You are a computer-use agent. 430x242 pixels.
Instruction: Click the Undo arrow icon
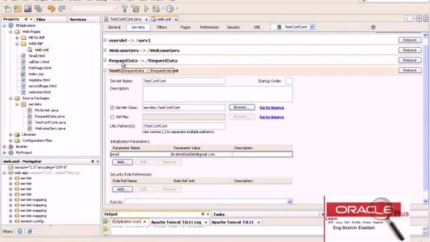[51, 9]
